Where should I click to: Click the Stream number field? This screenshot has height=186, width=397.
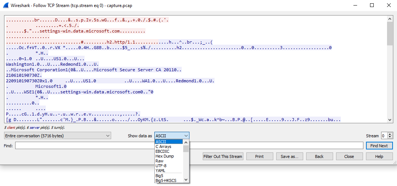384,136
